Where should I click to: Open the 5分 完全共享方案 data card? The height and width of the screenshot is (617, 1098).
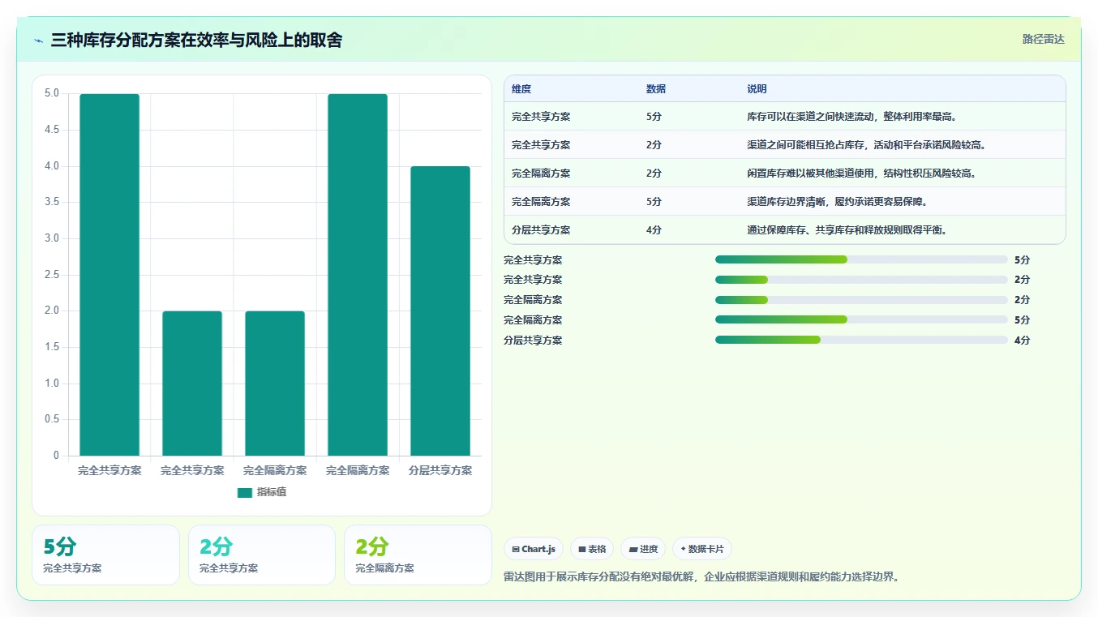pos(105,555)
